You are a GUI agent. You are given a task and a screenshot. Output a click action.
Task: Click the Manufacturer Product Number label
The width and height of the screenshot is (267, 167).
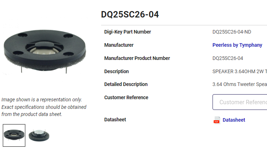click(137, 59)
